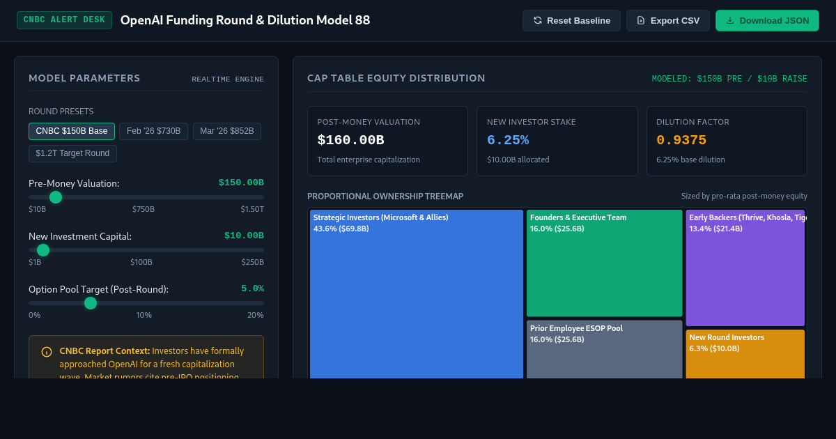Click the reset icon in Reset Baseline
The image size is (836, 439).
537,20
